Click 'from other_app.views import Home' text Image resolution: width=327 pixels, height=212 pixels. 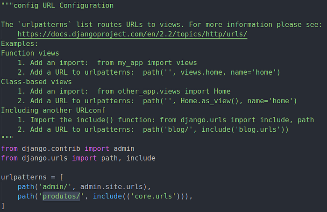[163, 92]
